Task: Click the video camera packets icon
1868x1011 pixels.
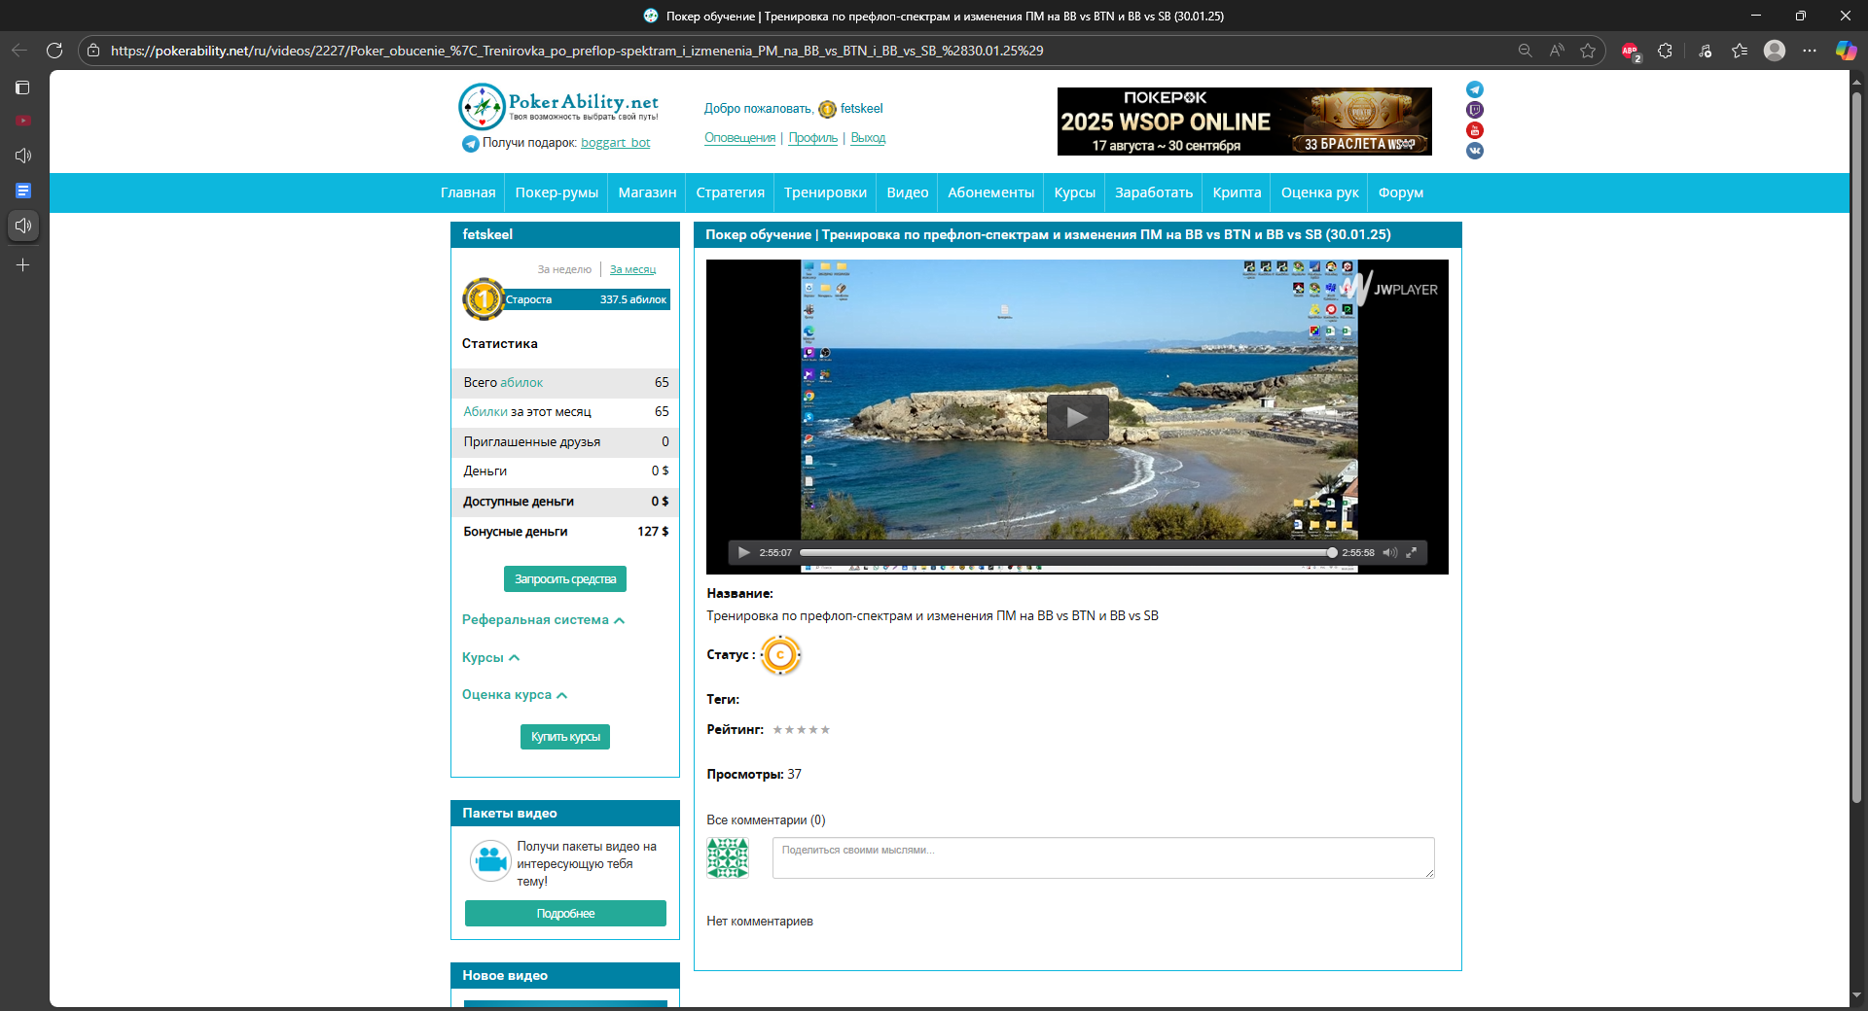Action: coord(490,860)
